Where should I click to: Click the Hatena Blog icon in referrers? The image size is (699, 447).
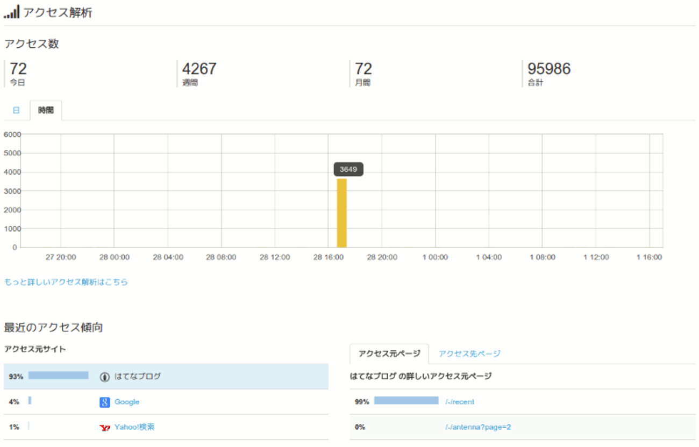tap(104, 377)
